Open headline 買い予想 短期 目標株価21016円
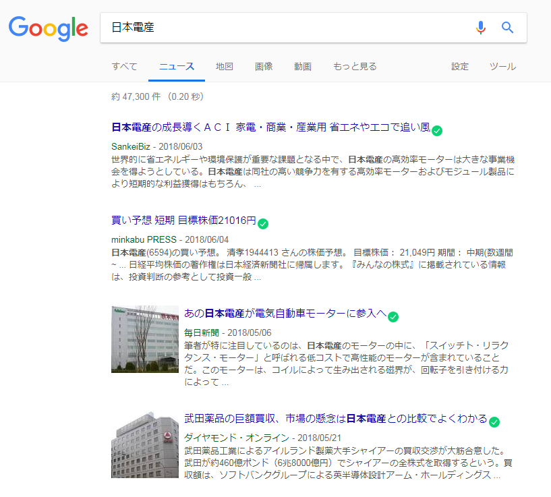Screen dimensions: 551x497 [x=183, y=221]
